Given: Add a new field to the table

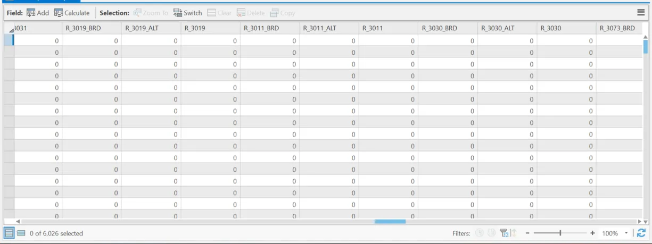Looking at the screenshot, I should (x=37, y=13).
